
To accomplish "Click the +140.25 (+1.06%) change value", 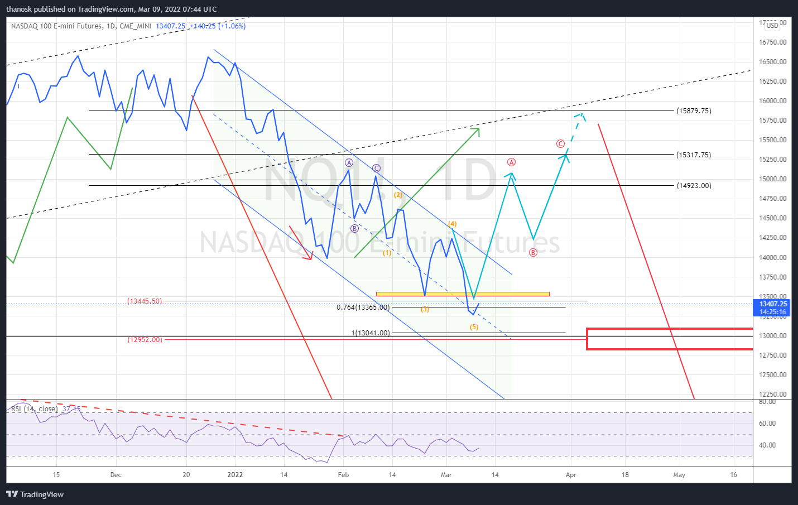I will pos(217,26).
